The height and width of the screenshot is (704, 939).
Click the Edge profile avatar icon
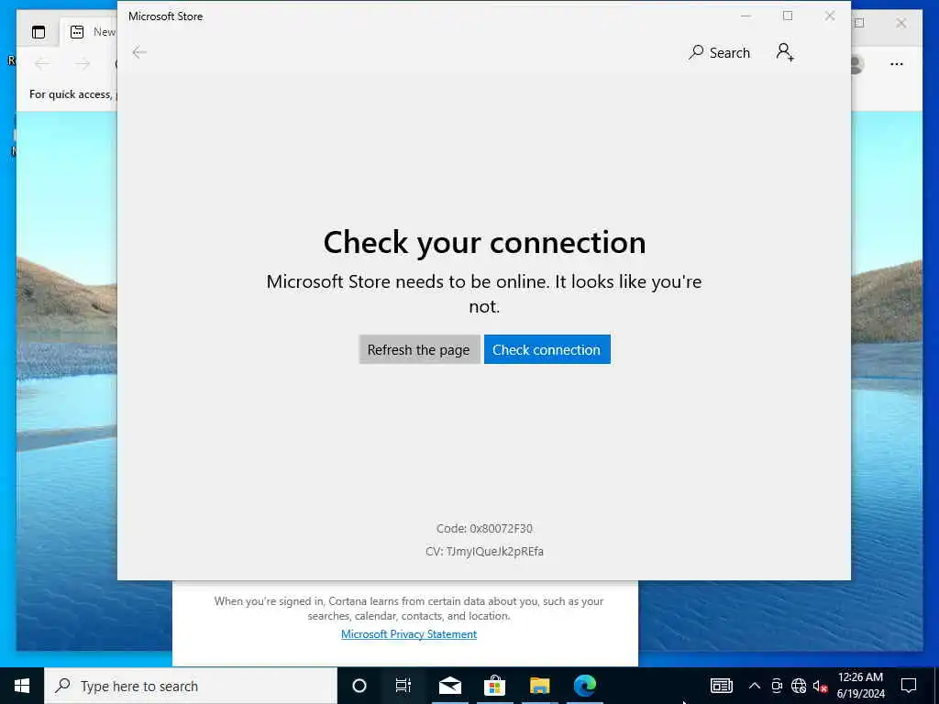click(x=857, y=64)
